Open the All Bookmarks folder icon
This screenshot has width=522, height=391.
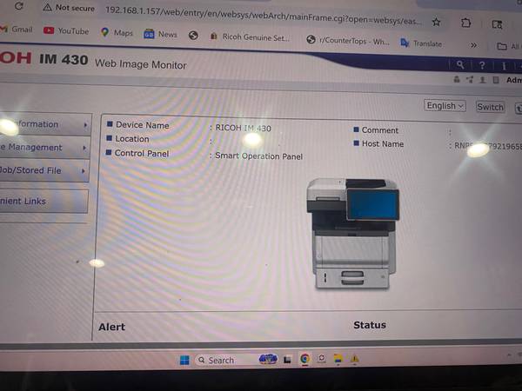click(502, 46)
